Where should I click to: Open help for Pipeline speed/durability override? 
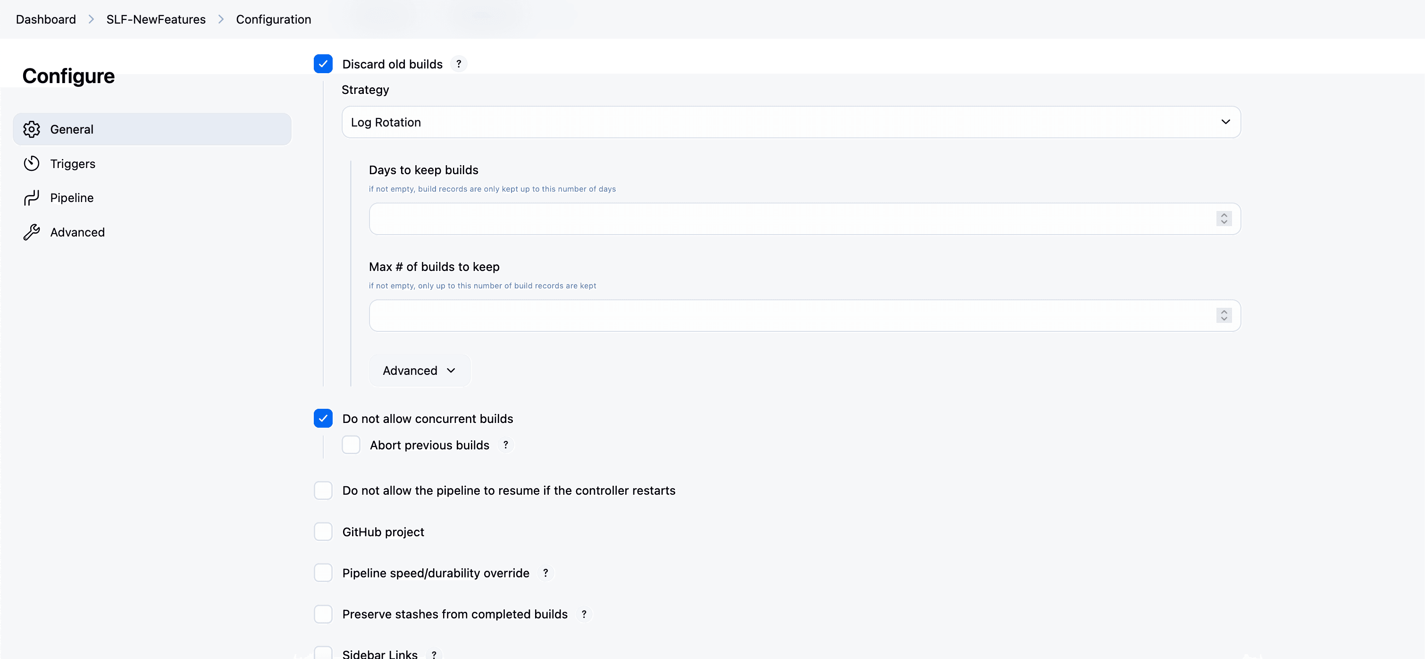[x=545, y=573]
